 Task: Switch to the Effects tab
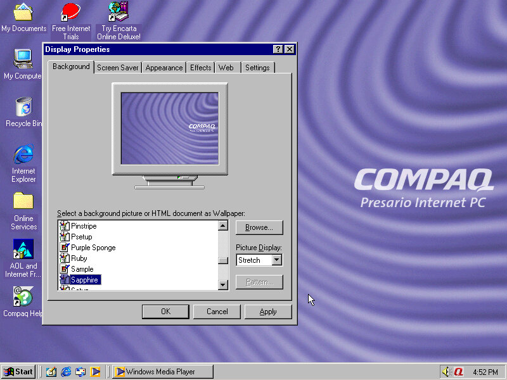pos(200,67)
